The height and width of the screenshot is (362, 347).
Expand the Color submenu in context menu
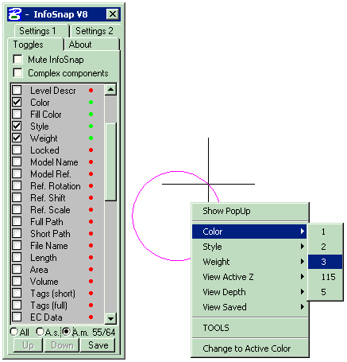249,232
